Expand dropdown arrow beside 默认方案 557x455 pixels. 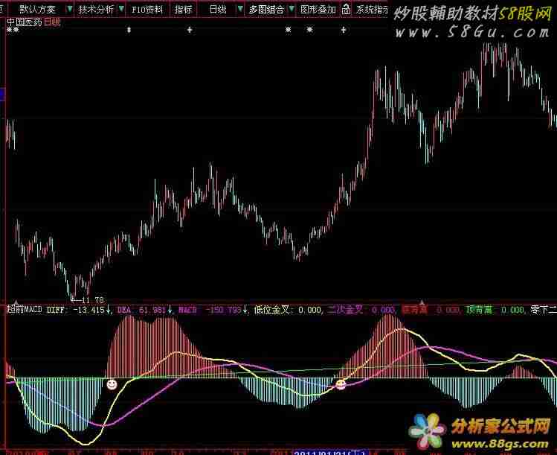[x=70, y=9]
